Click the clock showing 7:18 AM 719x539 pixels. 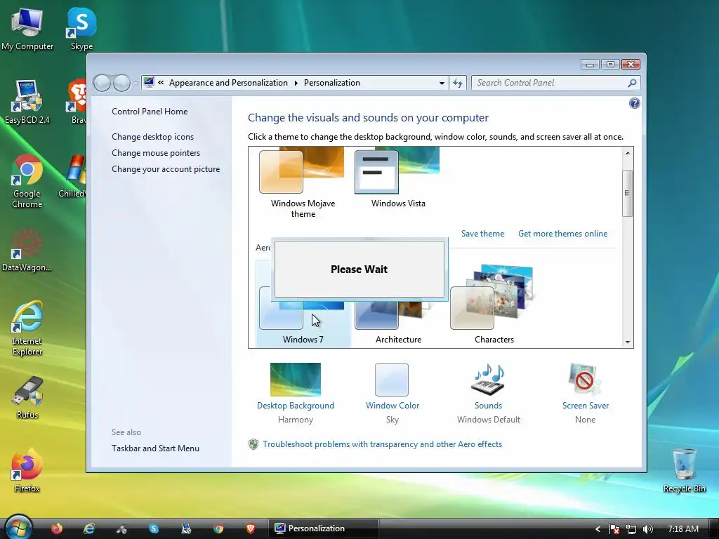(x=683, y=529)
